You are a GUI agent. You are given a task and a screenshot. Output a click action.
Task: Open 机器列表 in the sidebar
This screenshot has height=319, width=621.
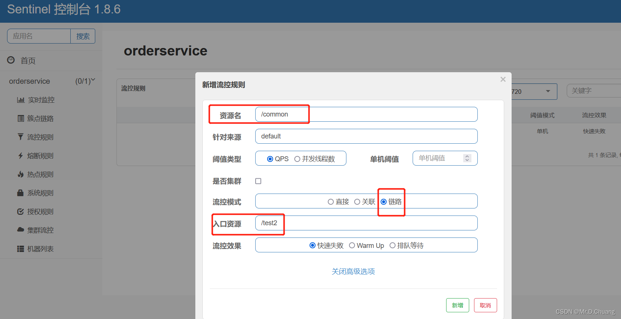[x=40, y=249]
